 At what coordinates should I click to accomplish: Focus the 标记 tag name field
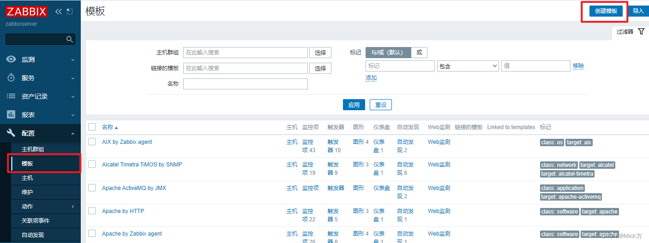(400, 66)
